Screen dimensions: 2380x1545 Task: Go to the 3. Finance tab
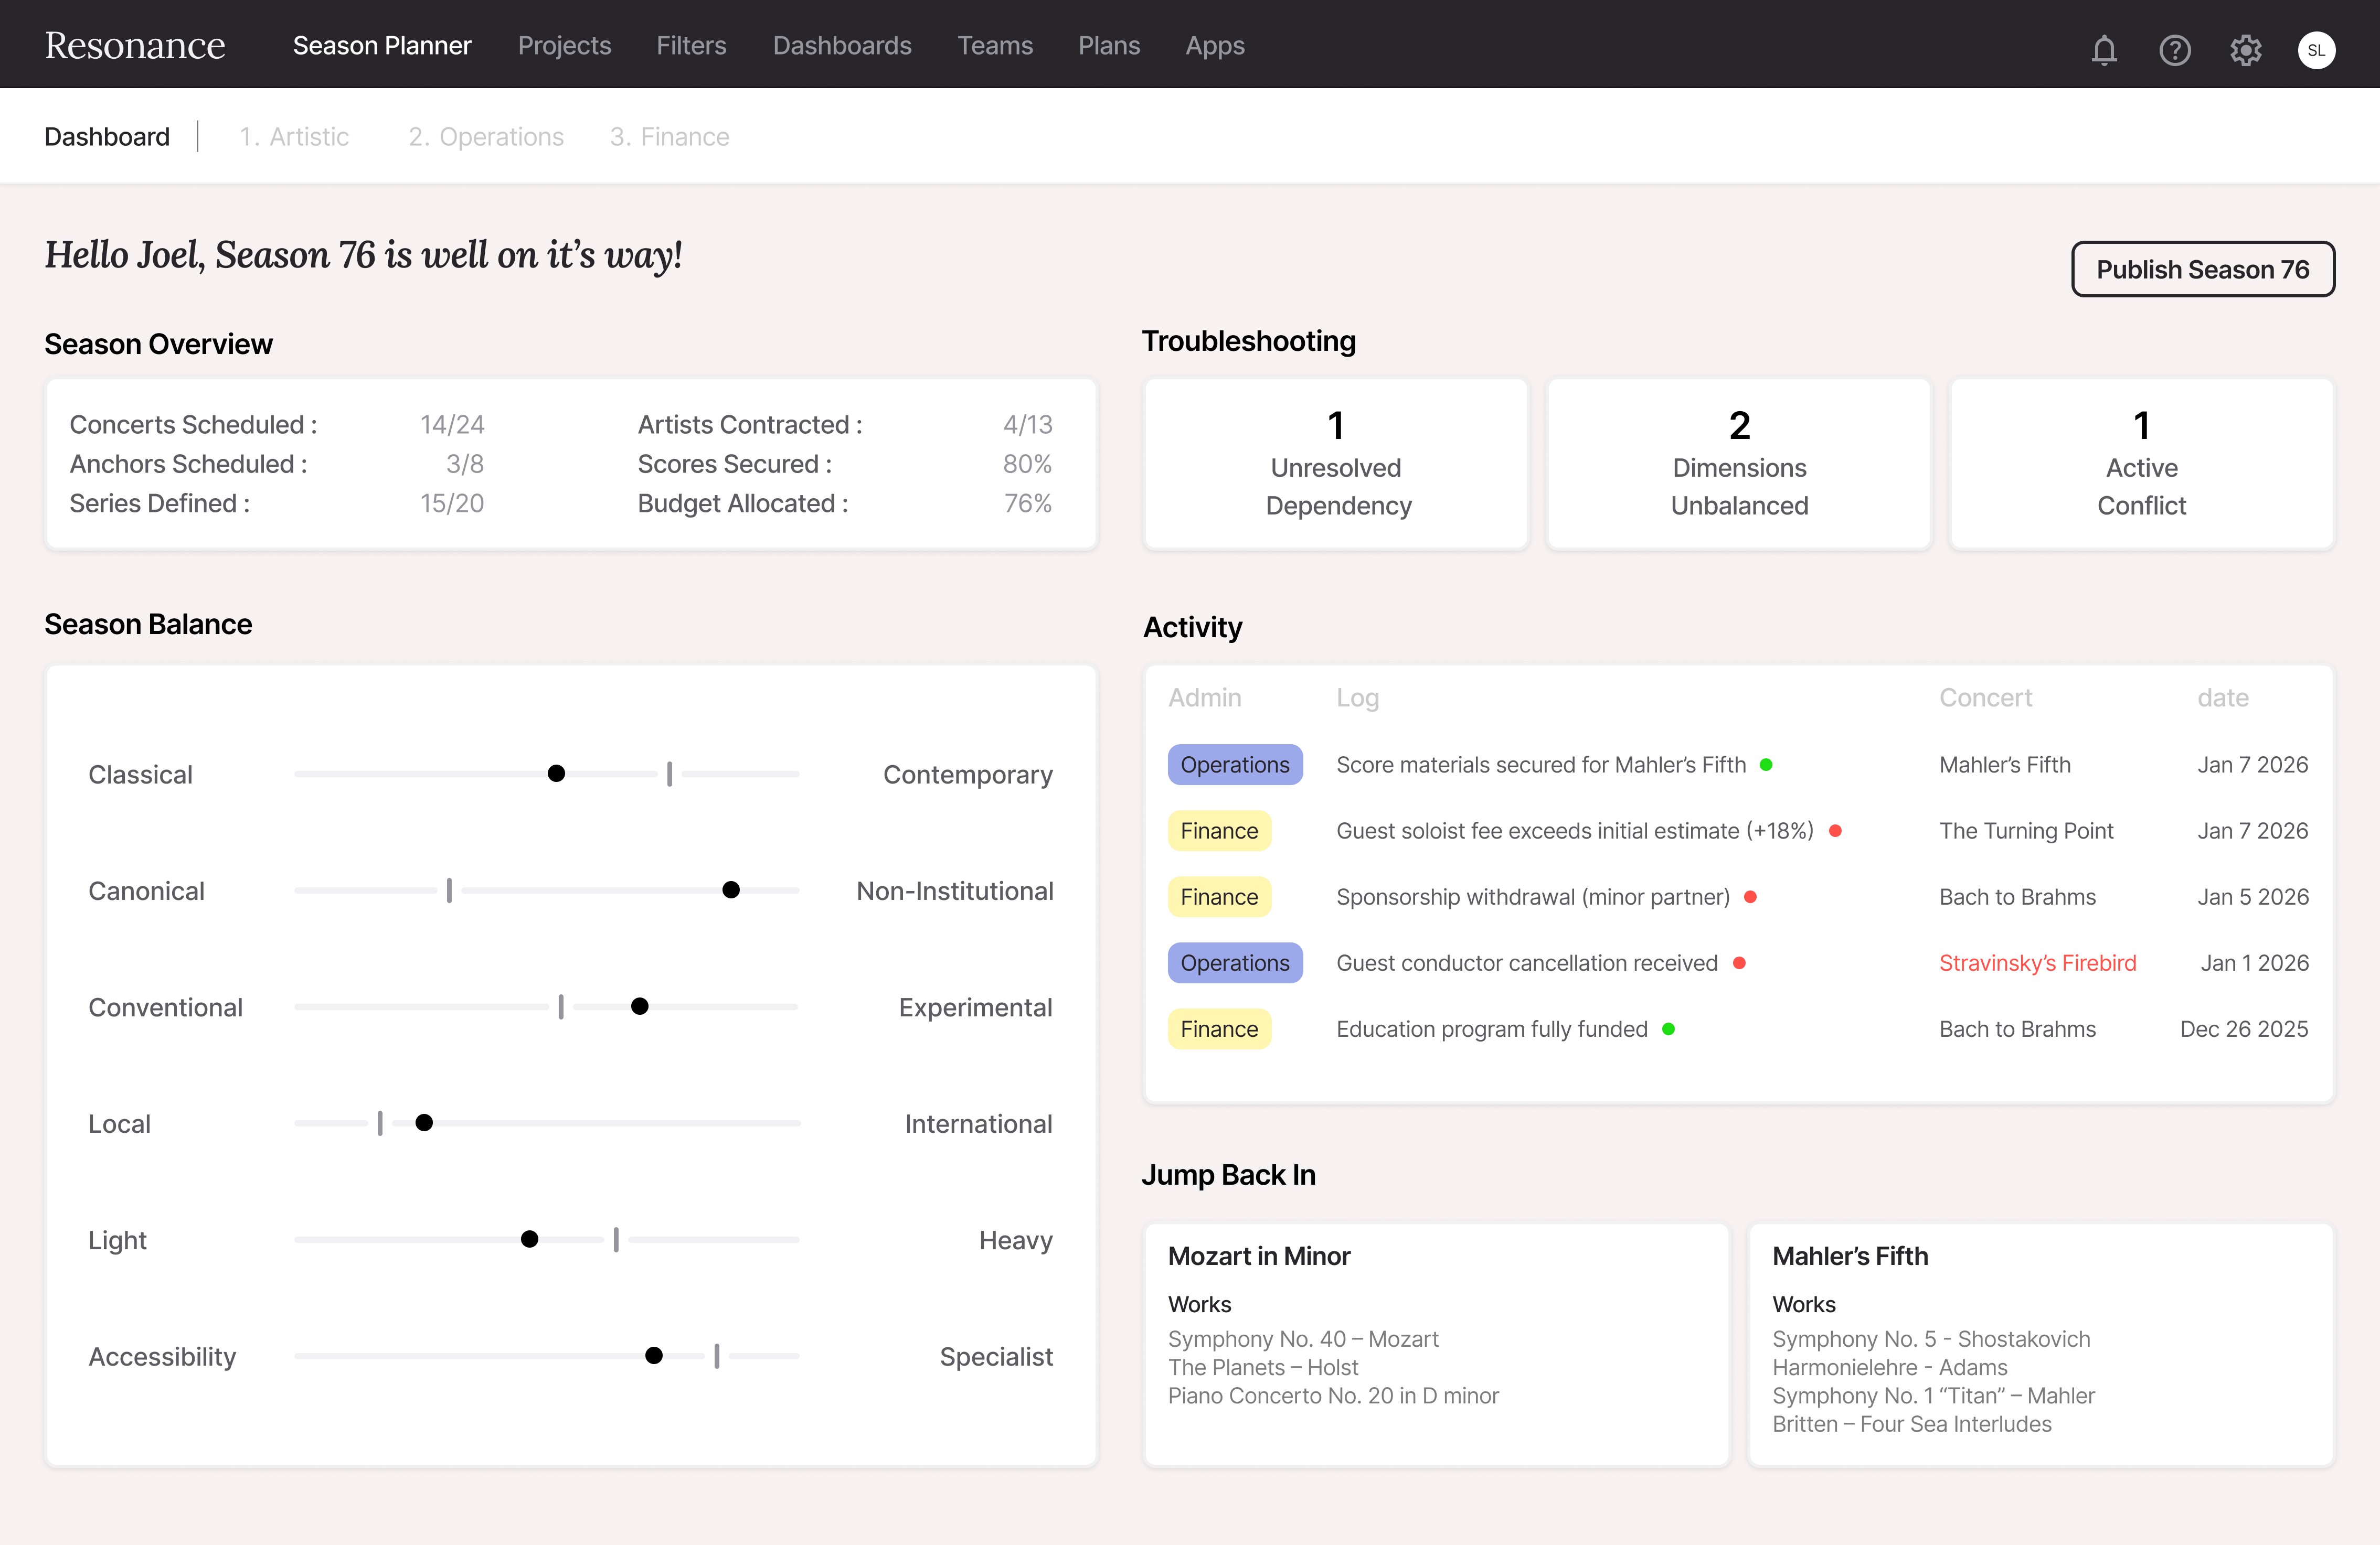(669, 137)
